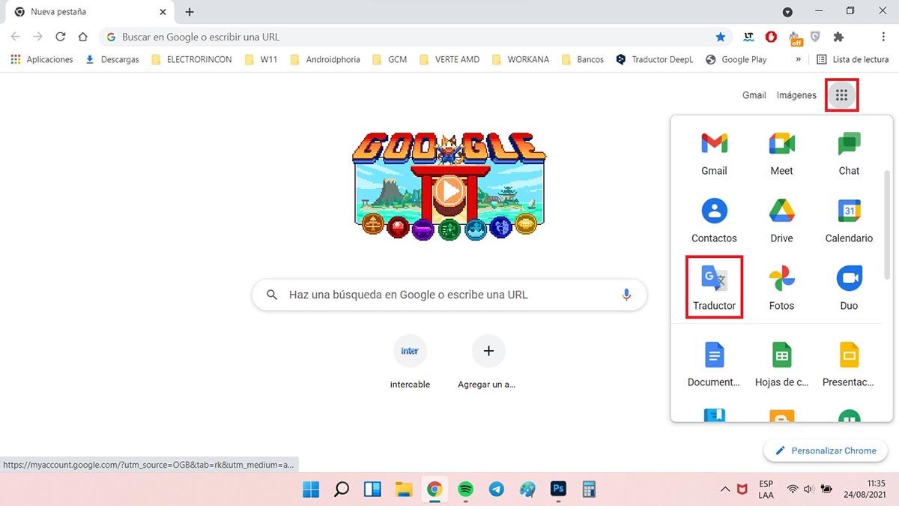Open the gray shield extension

816,37
